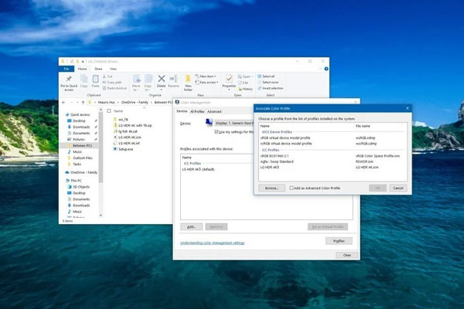The image size is (464, 309).
Task: Switch to the Home ribbon tab
Action: point(82,69)
